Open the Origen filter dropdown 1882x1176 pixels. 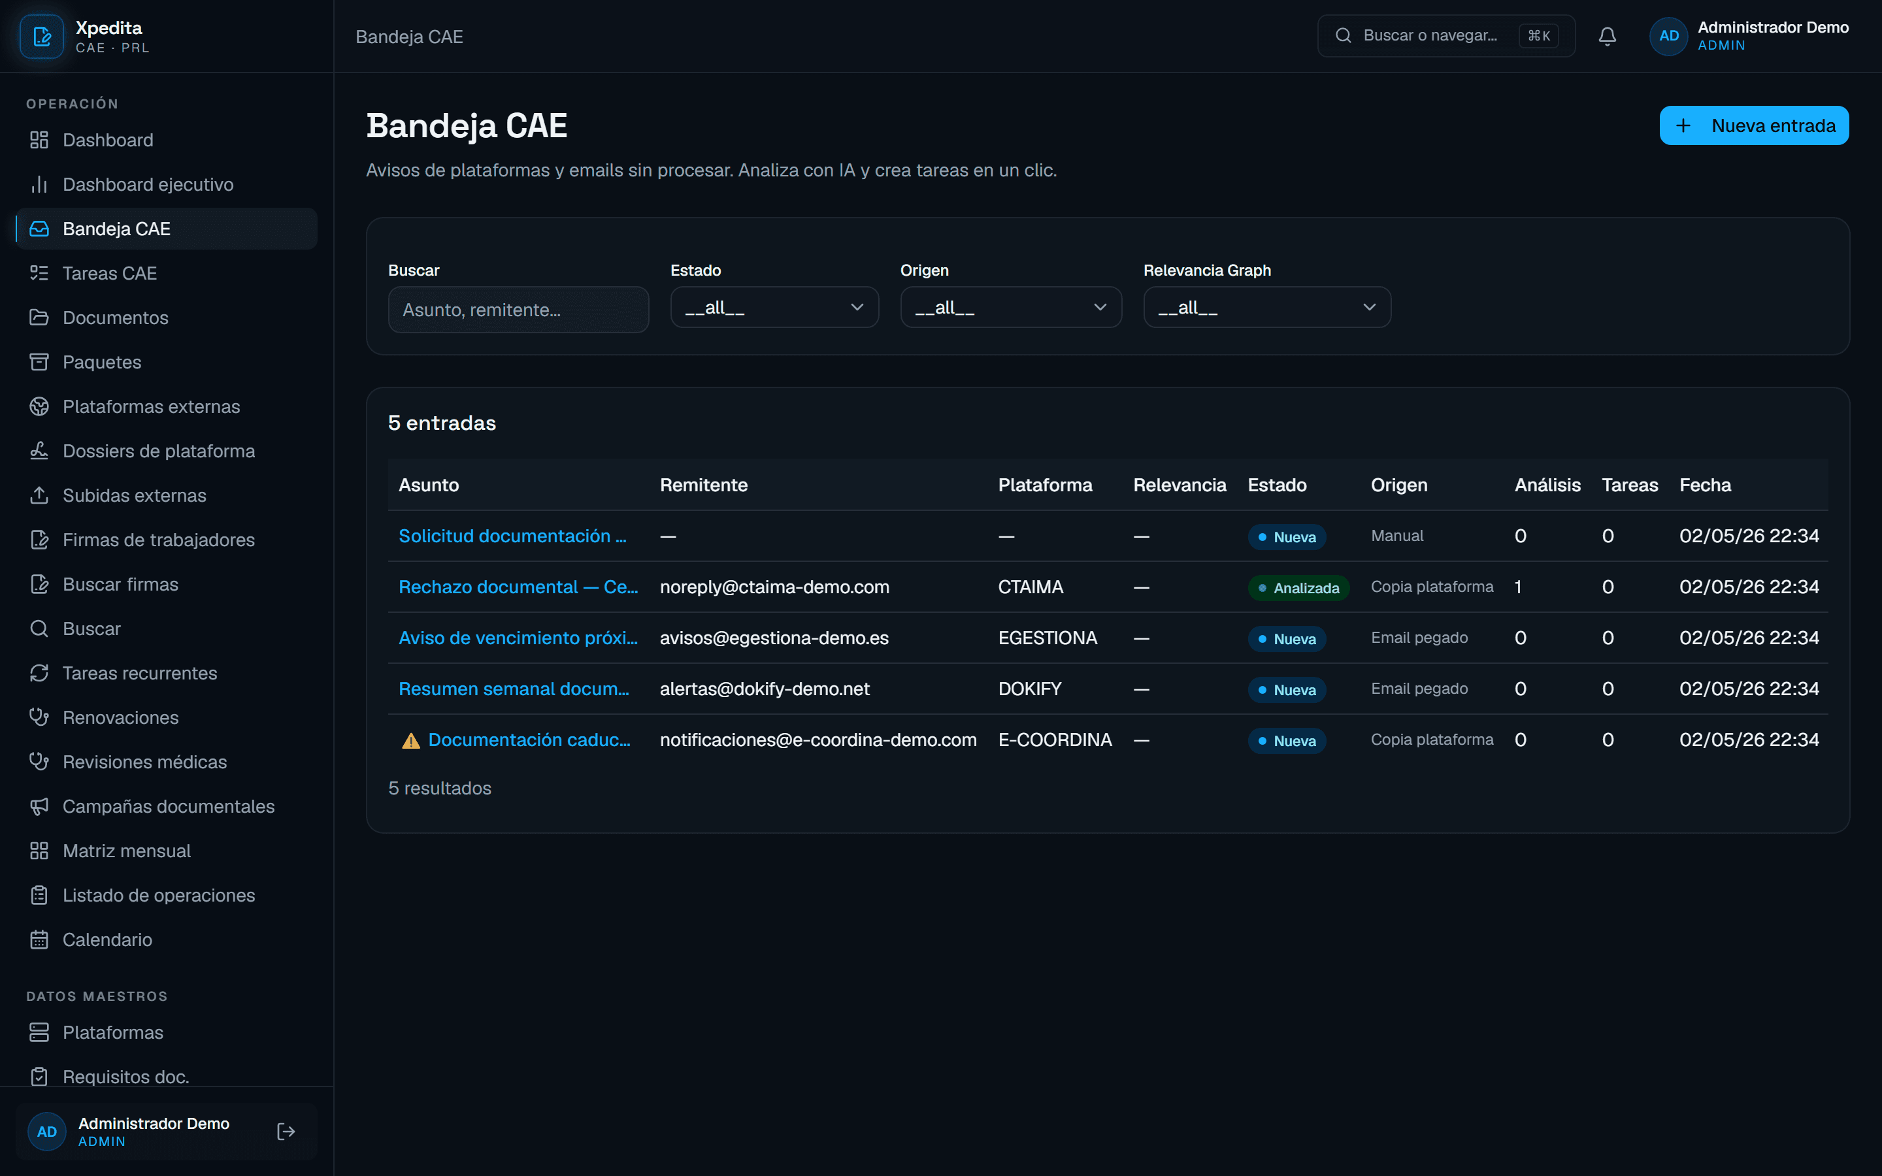click(x=1010, y=307)
